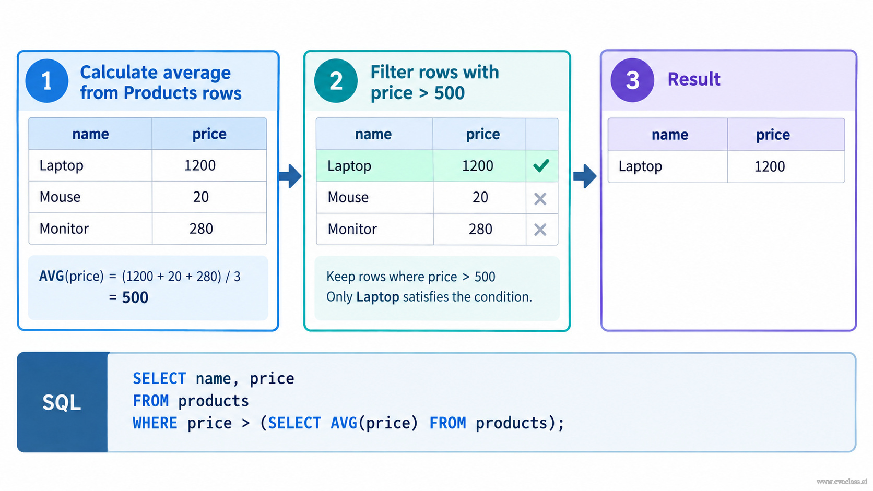
Task: Click the teal step 2 circle
Action: point(336,81)
